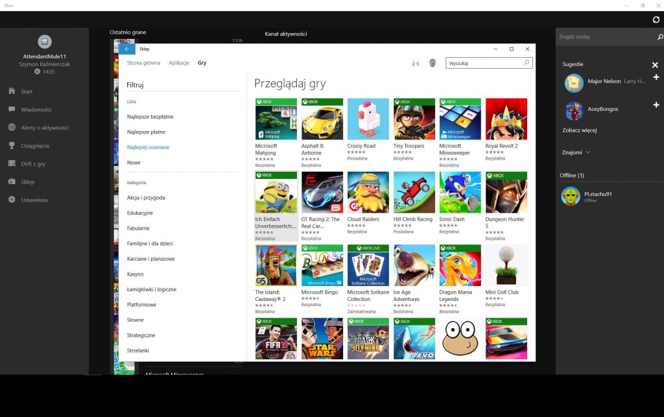
Task: Filter by Najlepsze płatne
Action: [x=146, y=132]
